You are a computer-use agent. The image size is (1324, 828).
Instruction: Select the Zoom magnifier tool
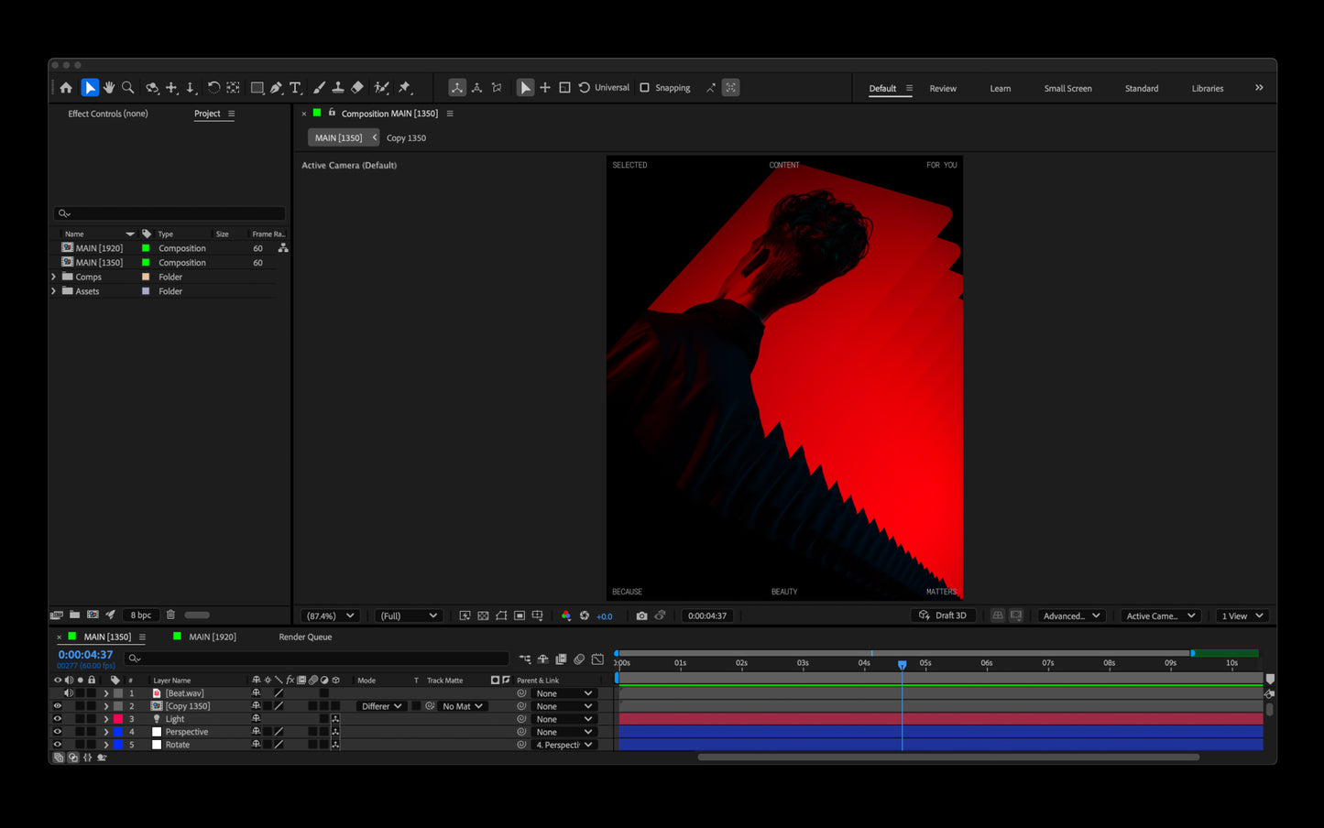(128, 88)
